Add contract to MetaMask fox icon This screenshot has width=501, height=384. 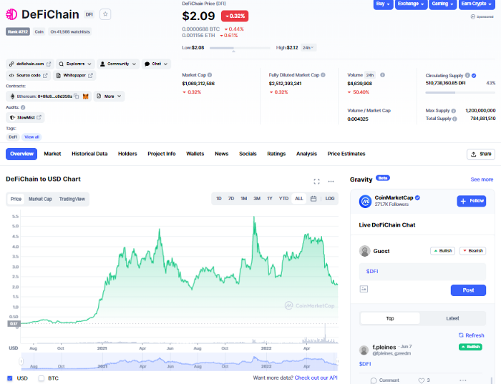click(x=86, y=96)
